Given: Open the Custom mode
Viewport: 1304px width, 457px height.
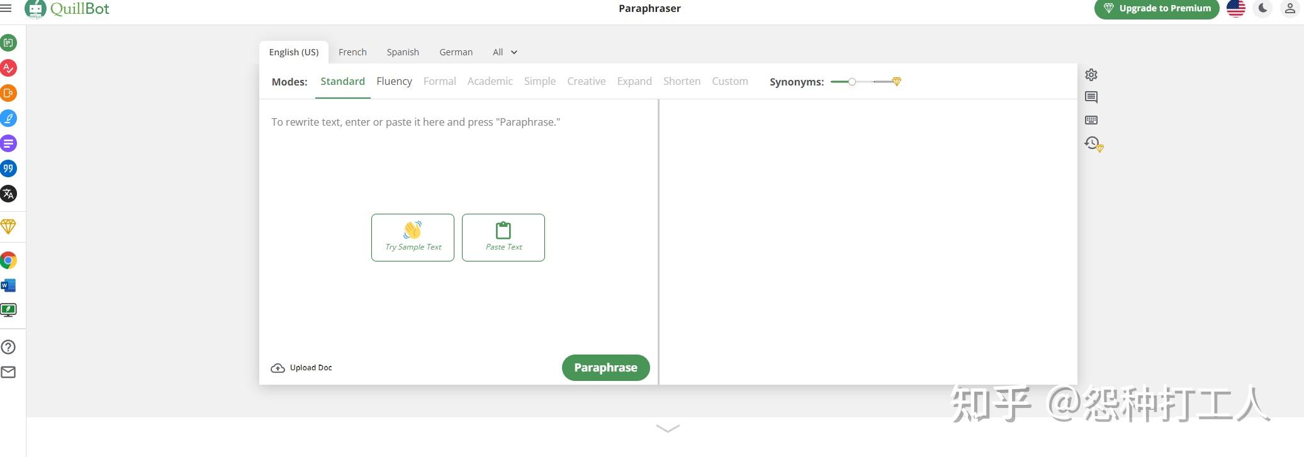Looking at the screenshot, I should coord(730,82).
